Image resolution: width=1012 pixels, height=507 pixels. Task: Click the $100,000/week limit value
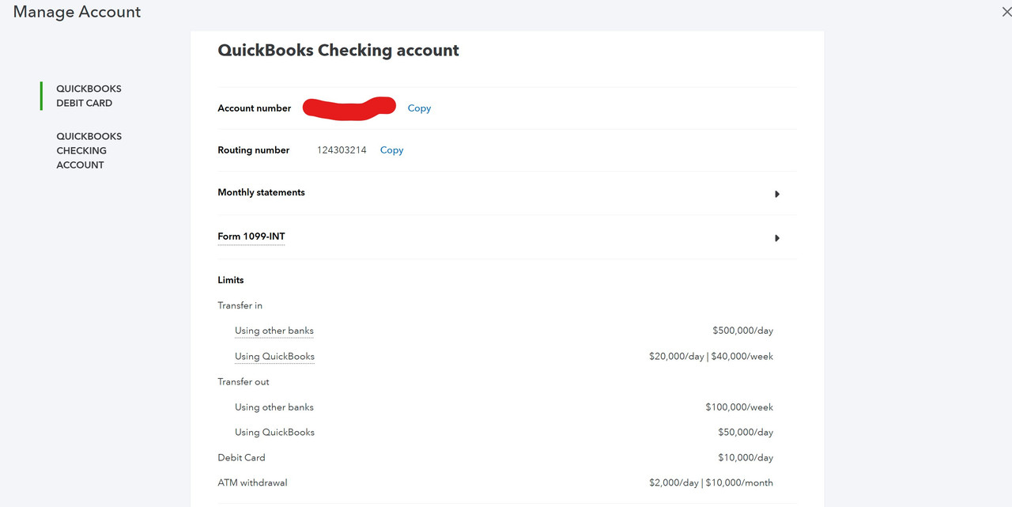pos(739,407)
